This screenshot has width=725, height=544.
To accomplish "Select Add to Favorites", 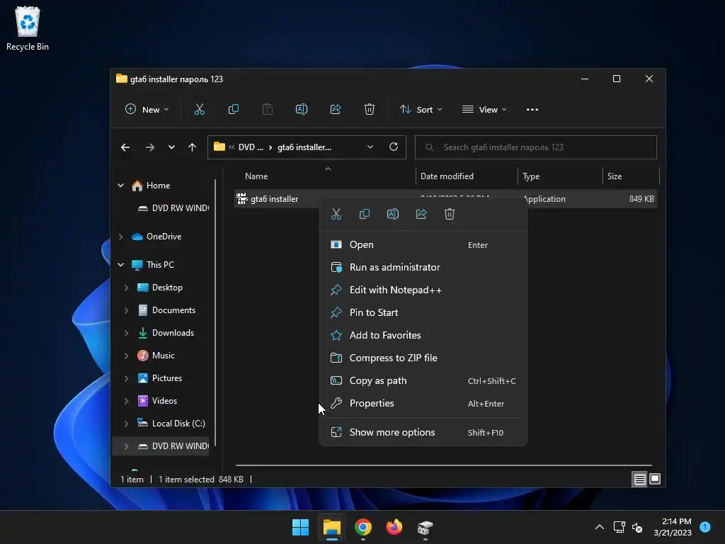I will [423, 335].
